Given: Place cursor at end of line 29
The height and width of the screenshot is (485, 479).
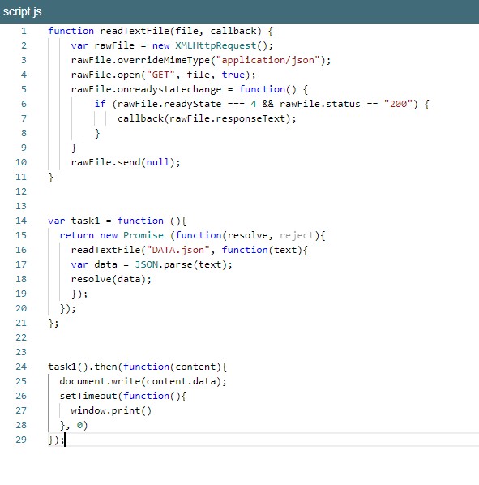Looking at the screenshot, I should 65,440.
